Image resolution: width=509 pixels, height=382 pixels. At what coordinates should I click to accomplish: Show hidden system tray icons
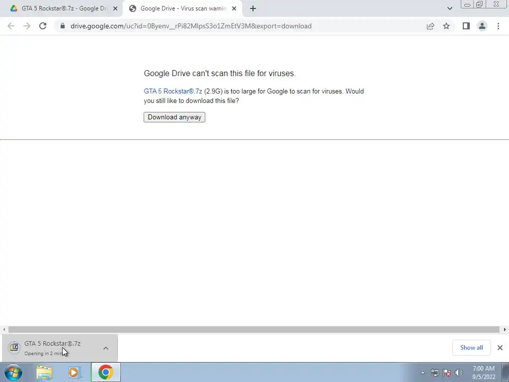tap(423, 373)
